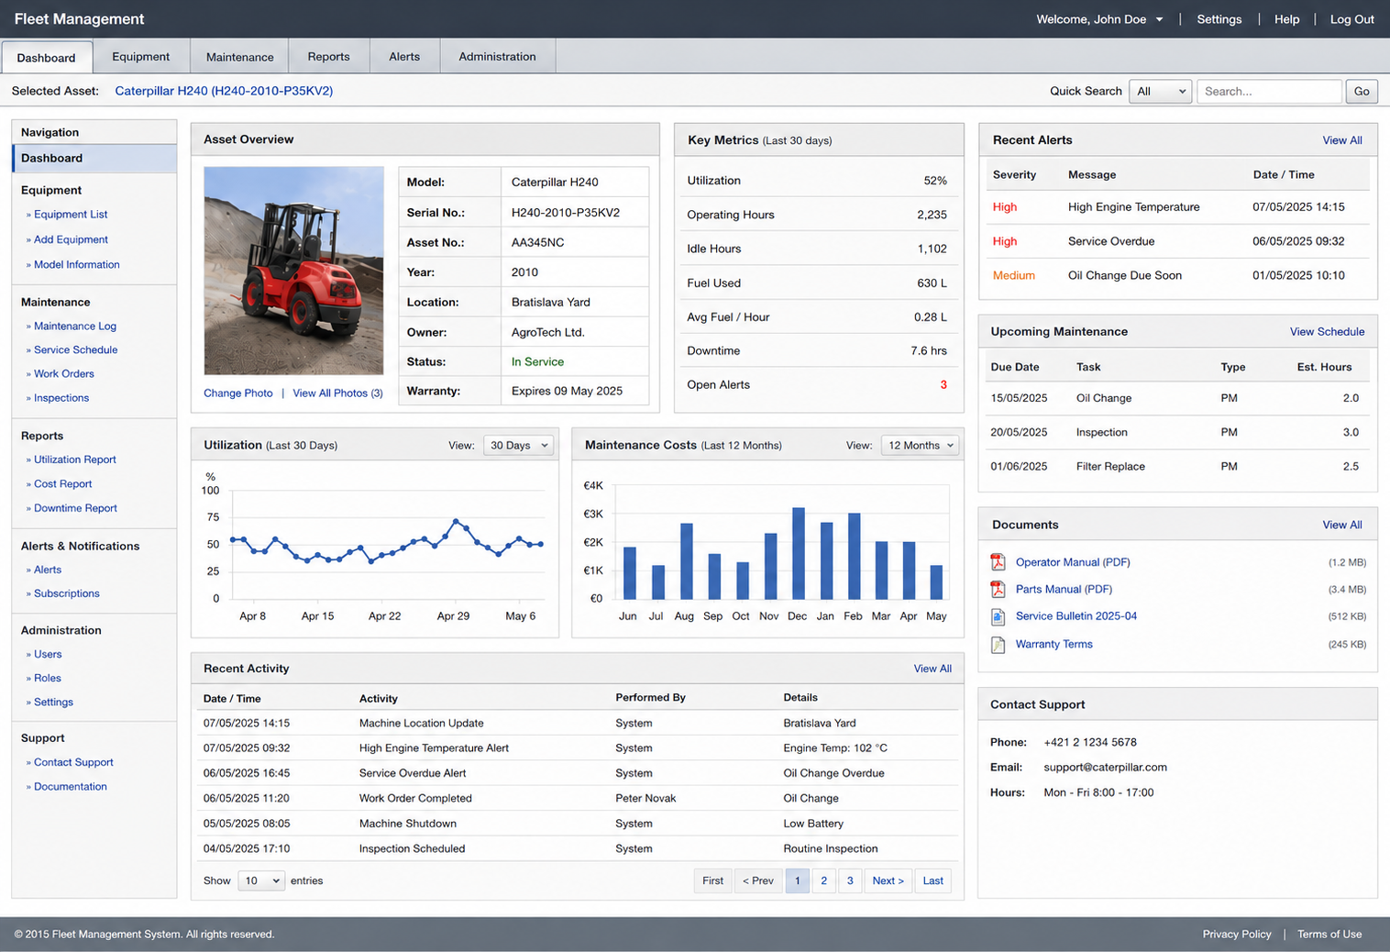Open the John Doe user menu
Viewport: 1390px width, 952px height.
pos(1099,19)
